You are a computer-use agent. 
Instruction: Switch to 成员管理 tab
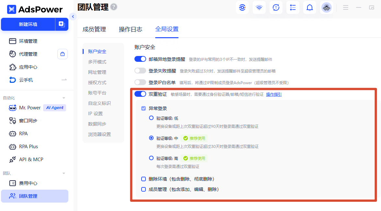[94, 29]
